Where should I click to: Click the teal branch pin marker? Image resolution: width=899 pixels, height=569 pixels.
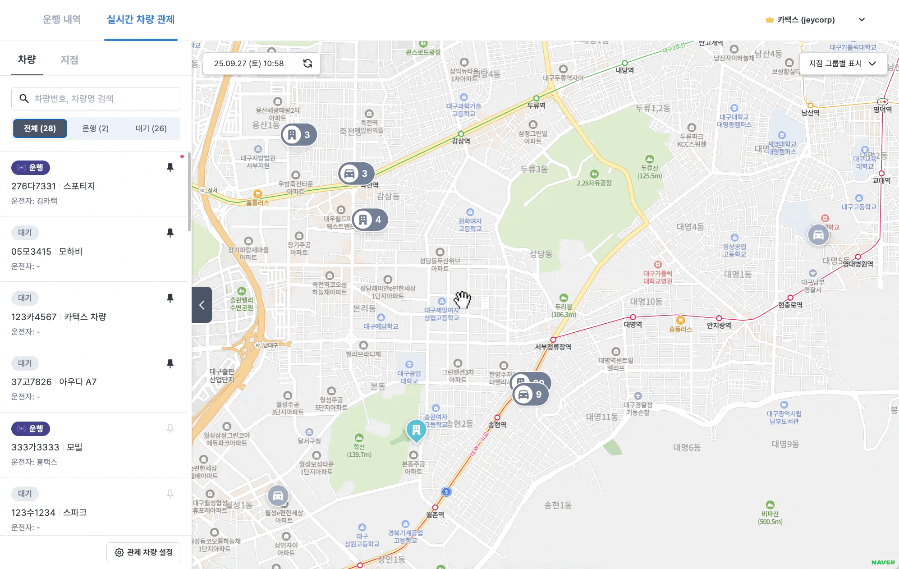416,430
